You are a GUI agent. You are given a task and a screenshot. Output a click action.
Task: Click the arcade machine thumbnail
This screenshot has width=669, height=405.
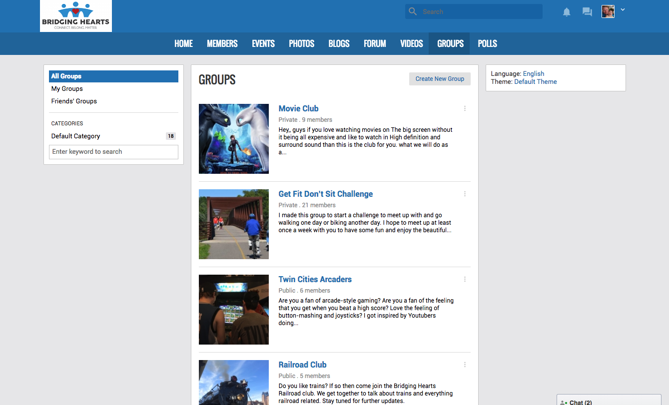[x=234, y=310]
